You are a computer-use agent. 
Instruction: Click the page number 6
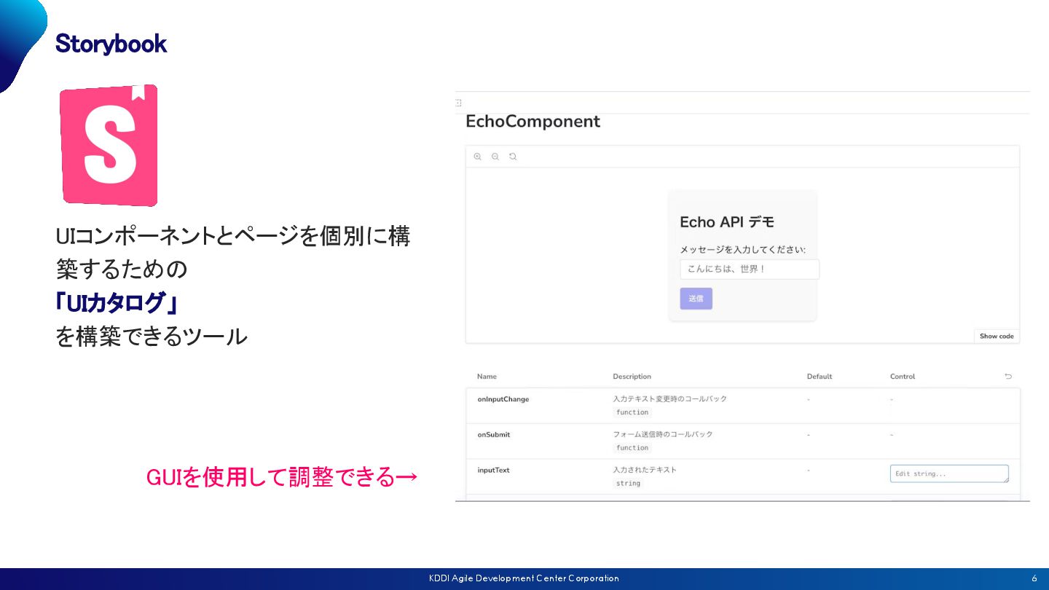pyautogui.click(x=1034, y=578)
